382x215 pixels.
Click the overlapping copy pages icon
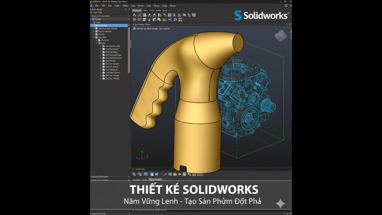(x=159, y=20)
